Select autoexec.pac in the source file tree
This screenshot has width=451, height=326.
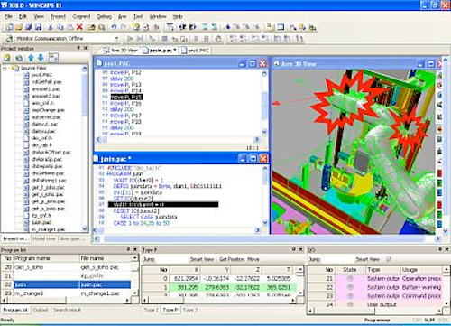tap(46, 117)
